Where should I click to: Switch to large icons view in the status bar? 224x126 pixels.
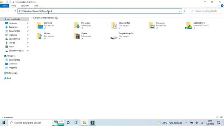click(x=222, y=117)
